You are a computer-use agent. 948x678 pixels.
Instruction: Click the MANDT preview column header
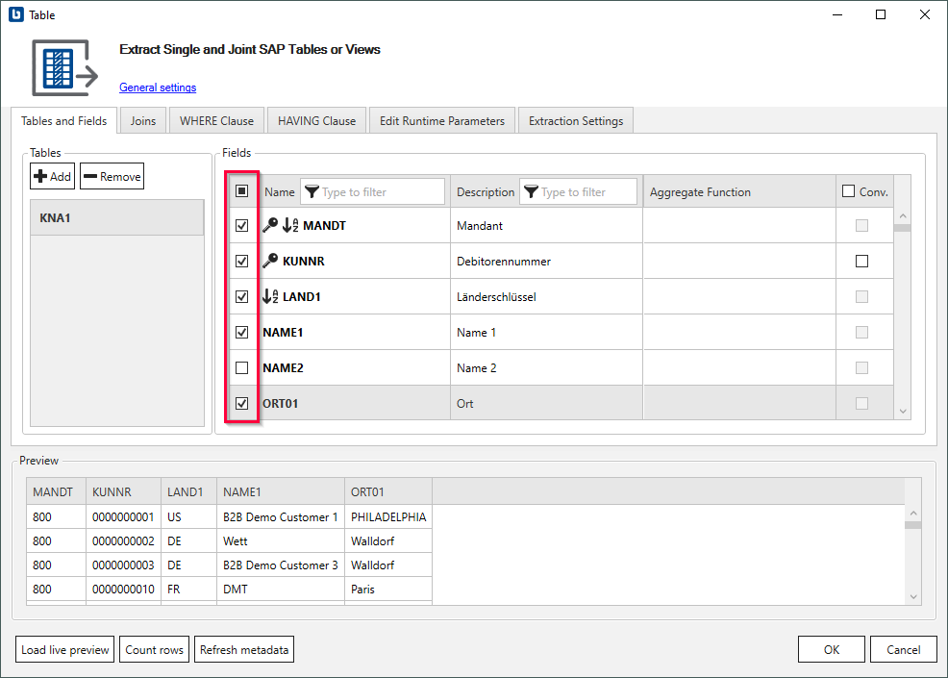pos(56,491)
